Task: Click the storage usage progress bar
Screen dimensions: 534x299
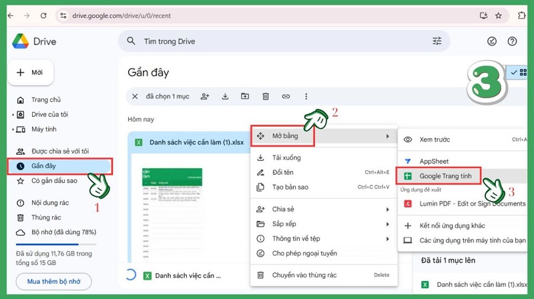Action: click(x=56, y=244)
